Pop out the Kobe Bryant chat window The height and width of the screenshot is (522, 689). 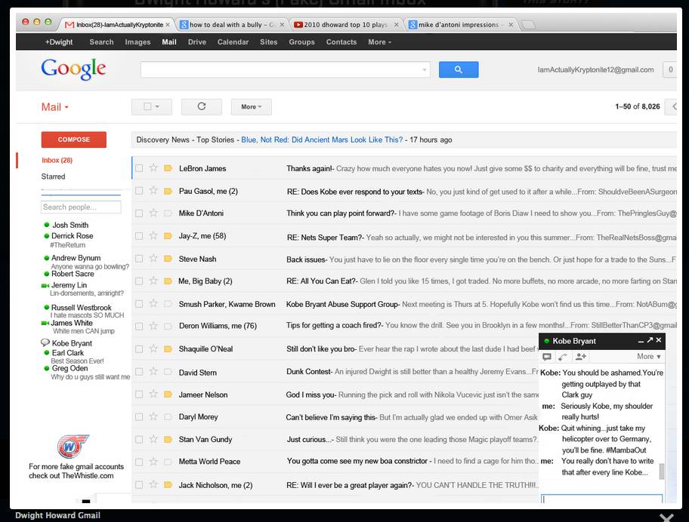point(650,340)
